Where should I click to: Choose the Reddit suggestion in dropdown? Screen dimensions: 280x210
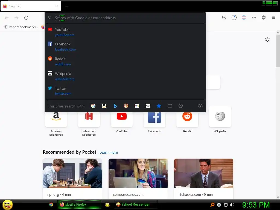click(125, 62)
